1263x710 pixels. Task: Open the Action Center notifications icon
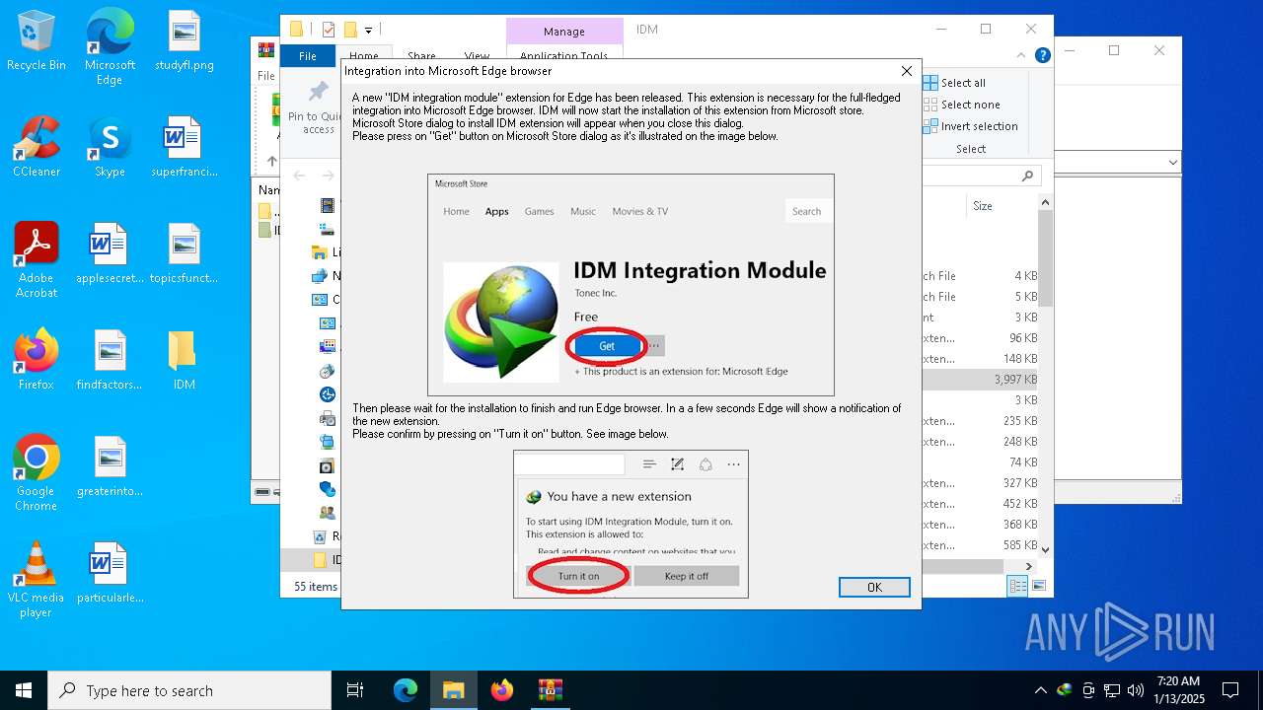click(x=1230, y=690)
